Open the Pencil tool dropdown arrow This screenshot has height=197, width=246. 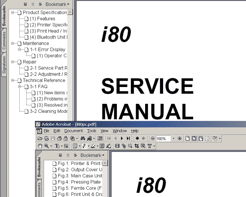point(89,146)
